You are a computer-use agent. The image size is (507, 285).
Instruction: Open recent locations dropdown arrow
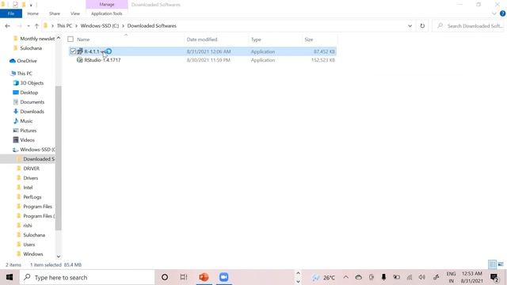(29, 26)
